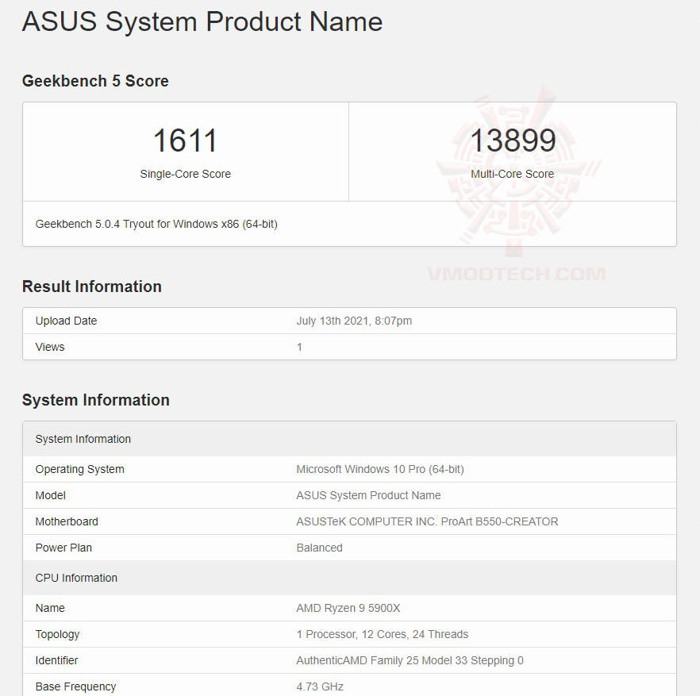Click the Result Information section heading
The width and height of the screenshot is (700, 696).
tap(91, 286)
